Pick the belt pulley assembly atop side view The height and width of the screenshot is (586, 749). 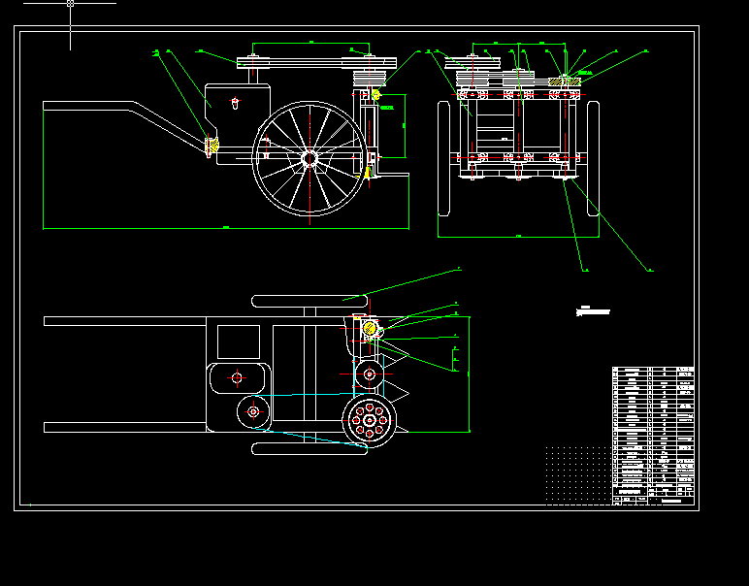(x=316, y=63)
